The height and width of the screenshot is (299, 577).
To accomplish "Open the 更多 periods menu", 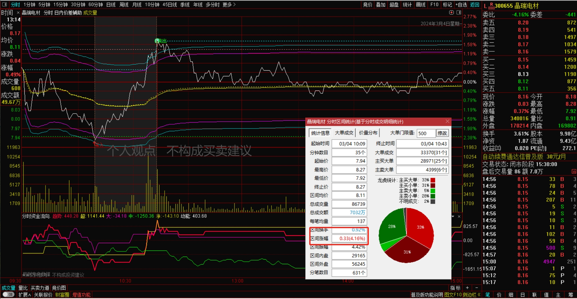I will pyautogui.click(x=227, y=5).
